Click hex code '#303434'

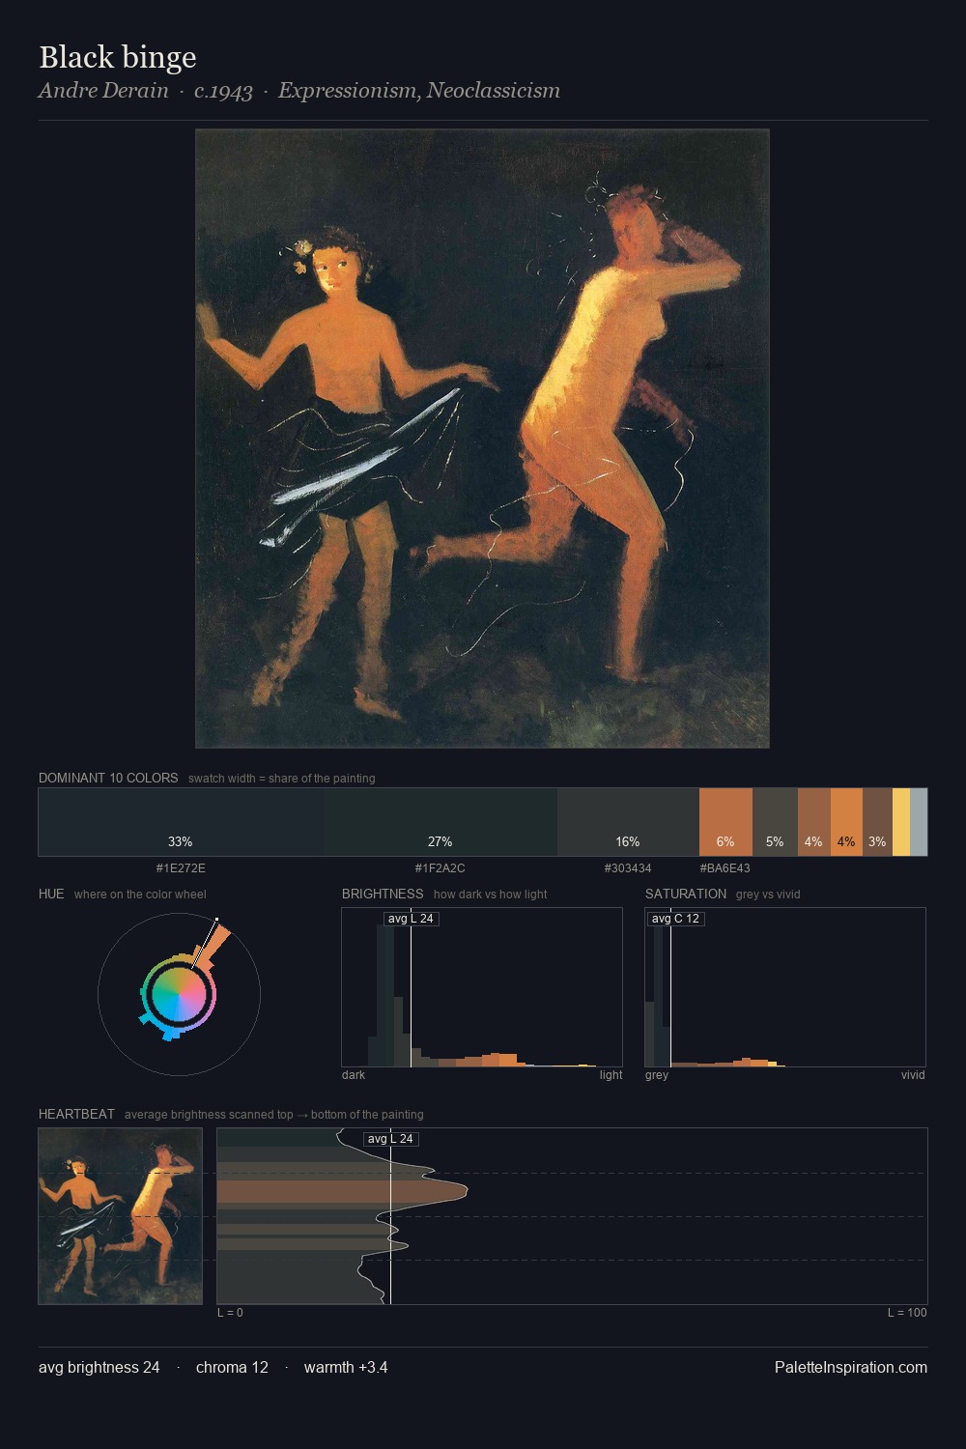click(x=628, y=868)
